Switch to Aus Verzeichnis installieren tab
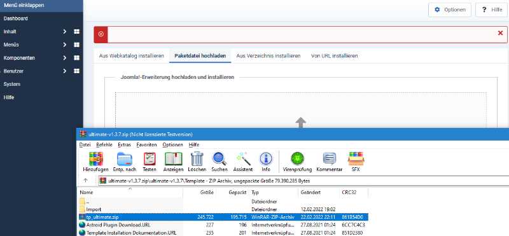 [268, 56]
